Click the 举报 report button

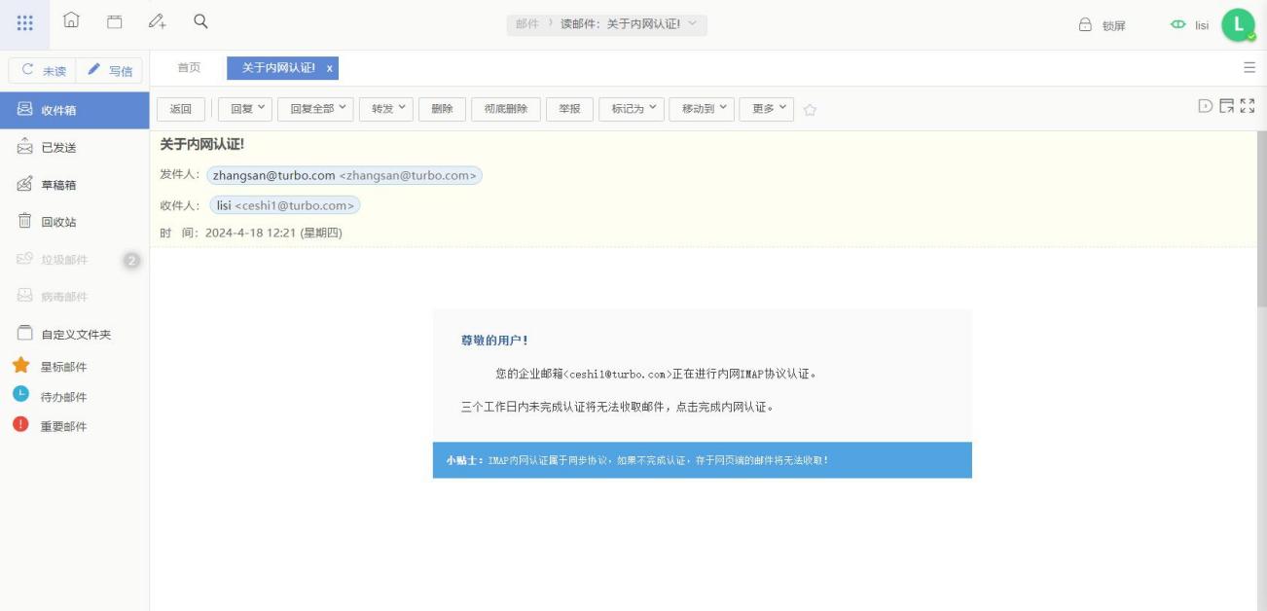coord(569,109)
